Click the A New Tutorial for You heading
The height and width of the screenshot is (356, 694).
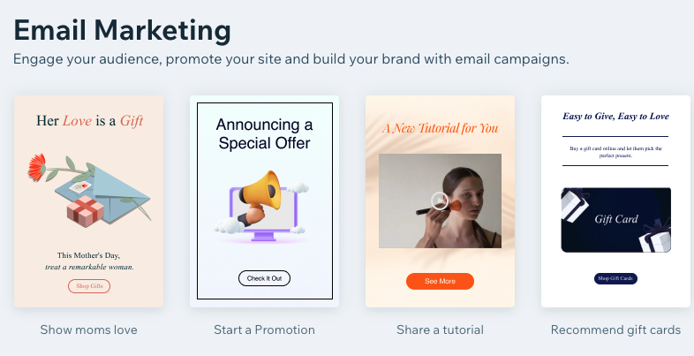440,128
